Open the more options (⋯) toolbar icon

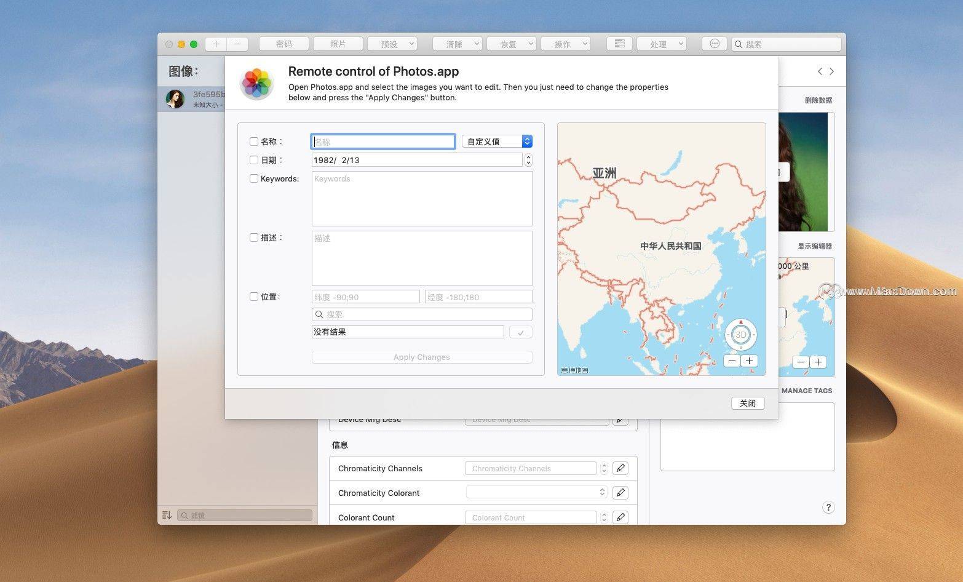point(714,44)
